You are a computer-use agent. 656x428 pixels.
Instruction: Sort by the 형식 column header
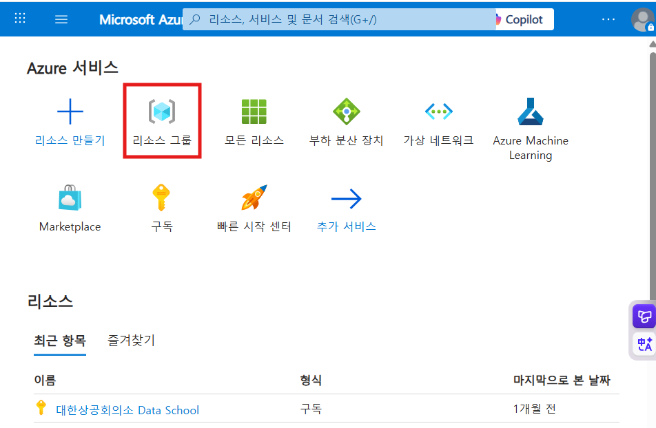(311, 381)
